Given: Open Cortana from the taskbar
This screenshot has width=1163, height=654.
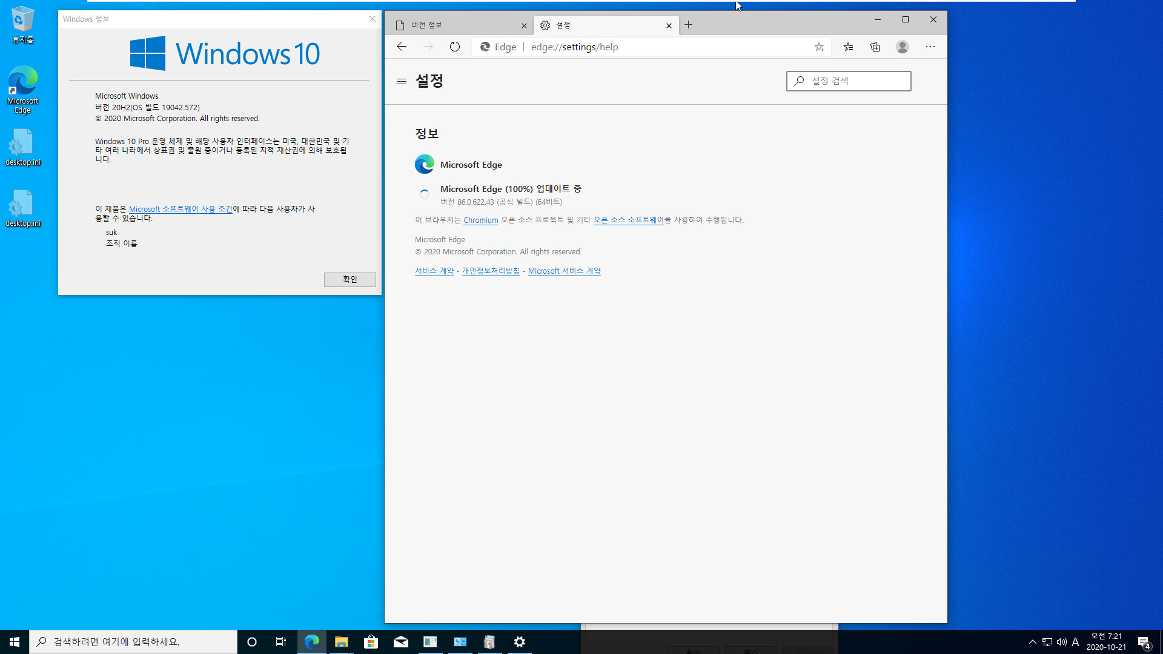Looking at the screenshot, I should point(252,642).
